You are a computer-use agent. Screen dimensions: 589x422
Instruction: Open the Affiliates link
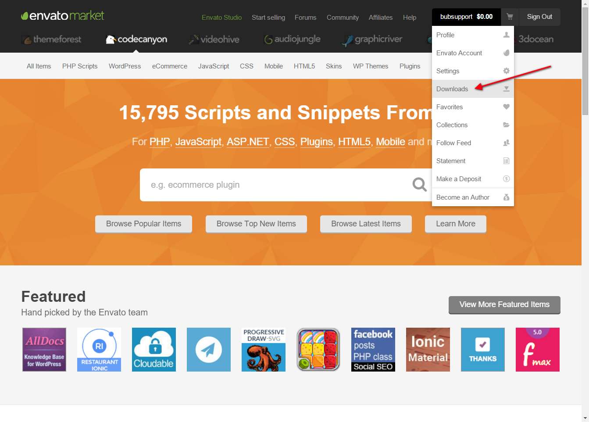(x=381, y=18)
